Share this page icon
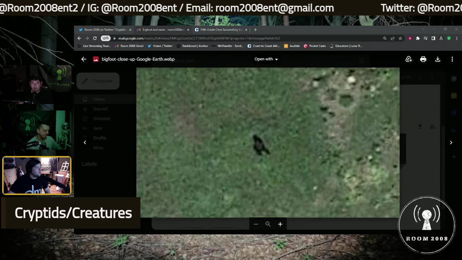Viewport: 462px width, 260px height. 392,38
